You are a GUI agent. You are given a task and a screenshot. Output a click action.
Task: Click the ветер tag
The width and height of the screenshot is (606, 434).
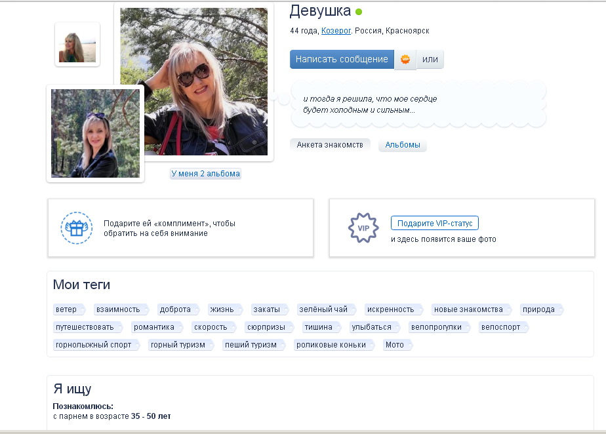pyautogui.click(x=68, y=309)
